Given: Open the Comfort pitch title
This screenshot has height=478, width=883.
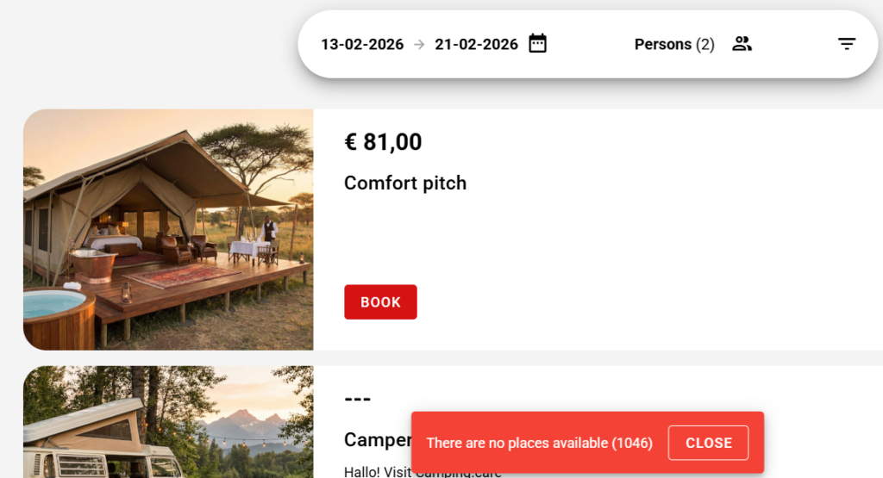Looking at the screenshot, I should 405,183.
